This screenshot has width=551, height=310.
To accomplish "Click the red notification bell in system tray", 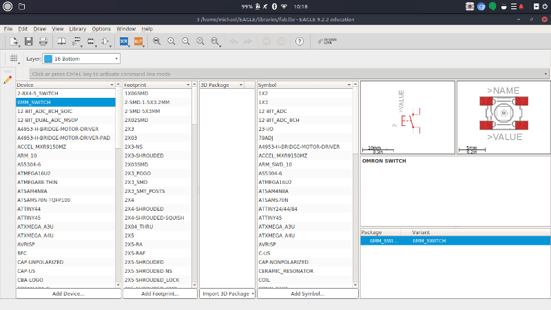I will click(521, 7).
